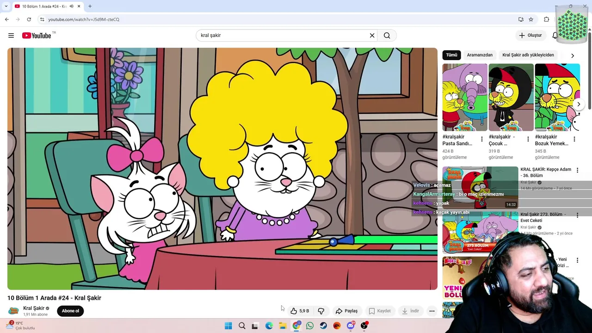
Task: Like the video with thumbs up
Action: point(300,311)
